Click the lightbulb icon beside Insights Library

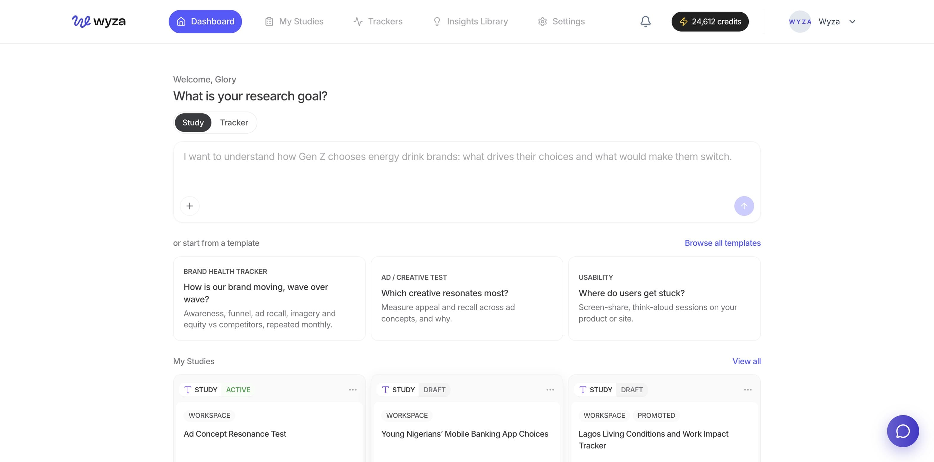tap(437, 22)
